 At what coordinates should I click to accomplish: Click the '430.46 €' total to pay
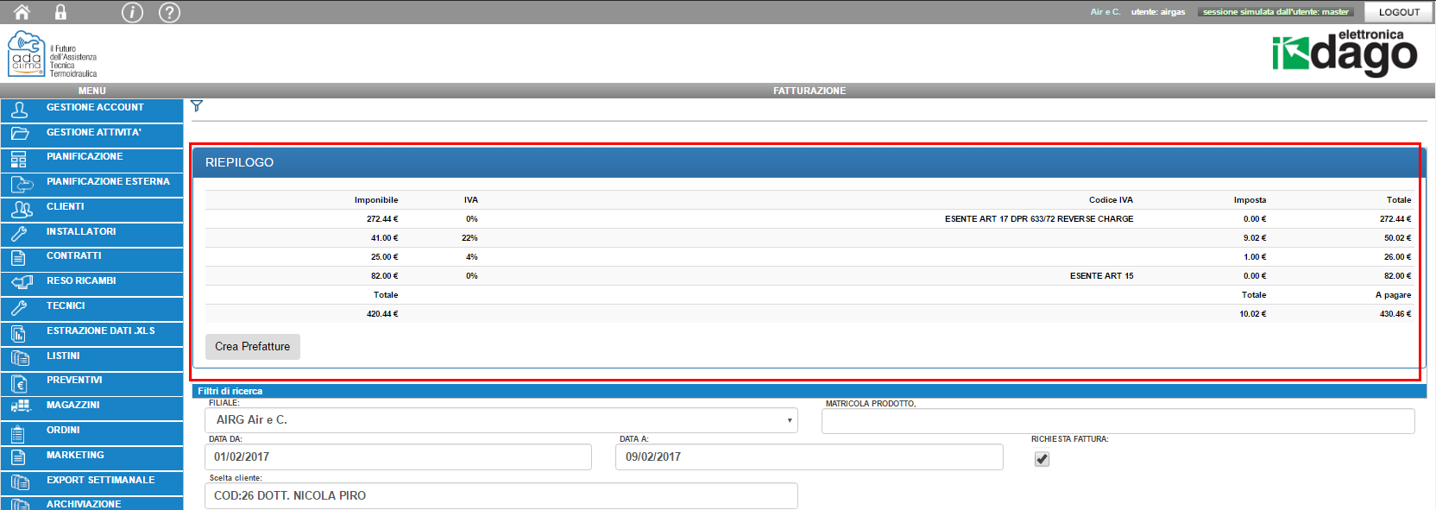[x=1395, y=314]
